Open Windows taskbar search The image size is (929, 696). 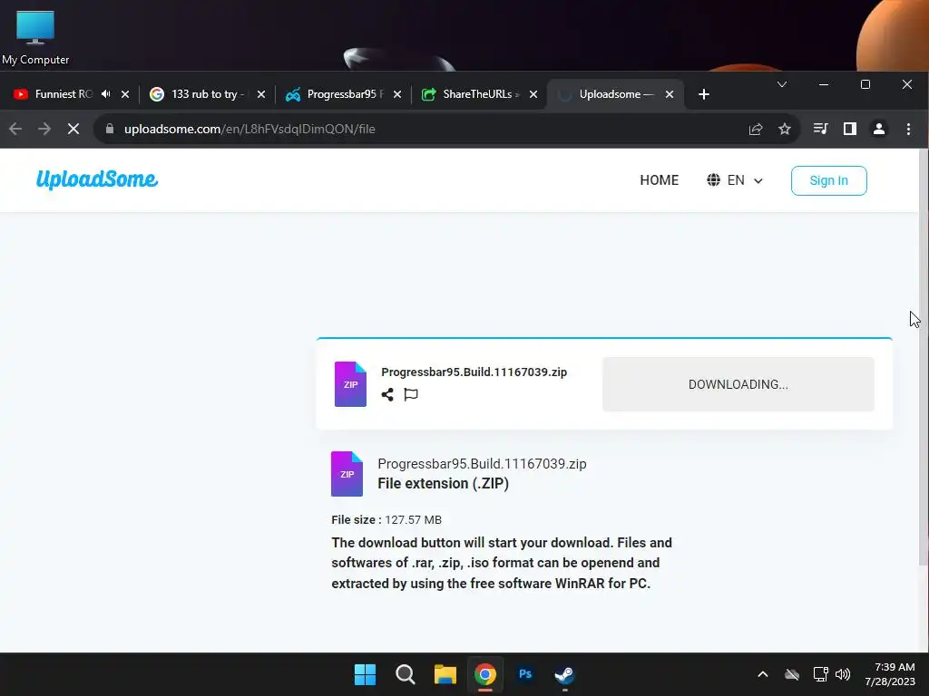406,674
